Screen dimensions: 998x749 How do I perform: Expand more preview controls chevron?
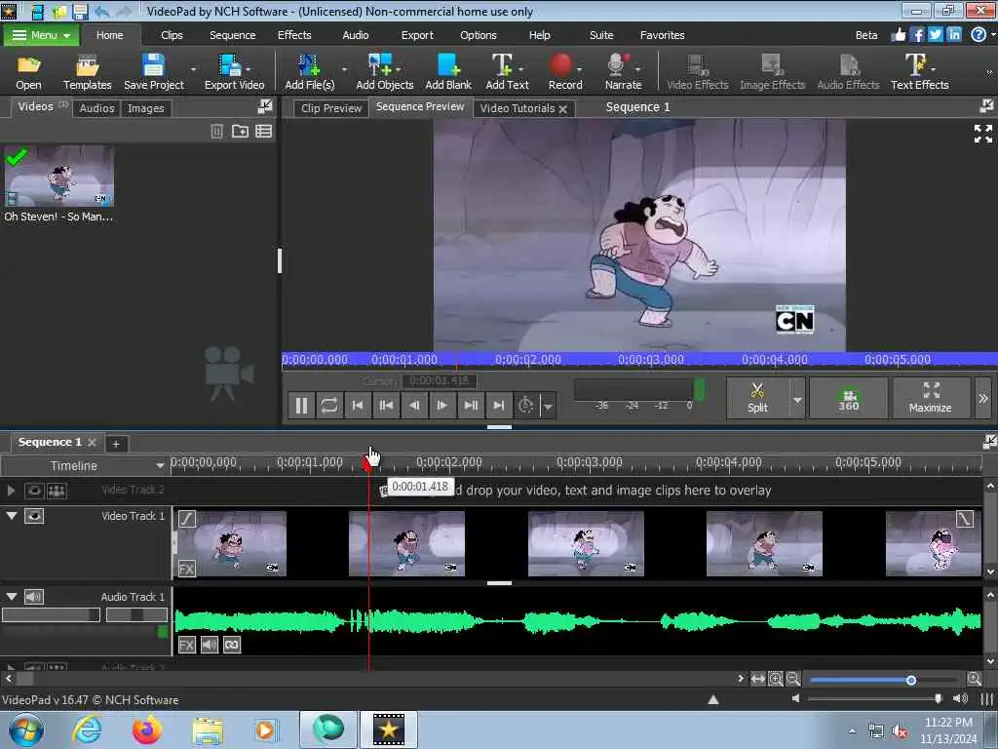(983, 398)
